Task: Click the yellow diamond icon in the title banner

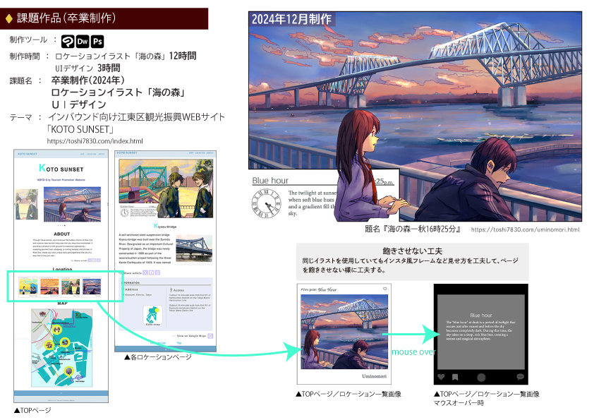Action: tap(8, 18)
